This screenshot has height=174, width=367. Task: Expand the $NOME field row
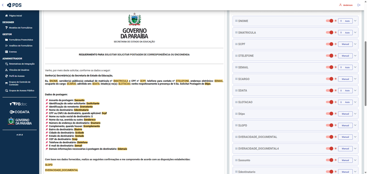pyautogui.click(x=355, y=21)
